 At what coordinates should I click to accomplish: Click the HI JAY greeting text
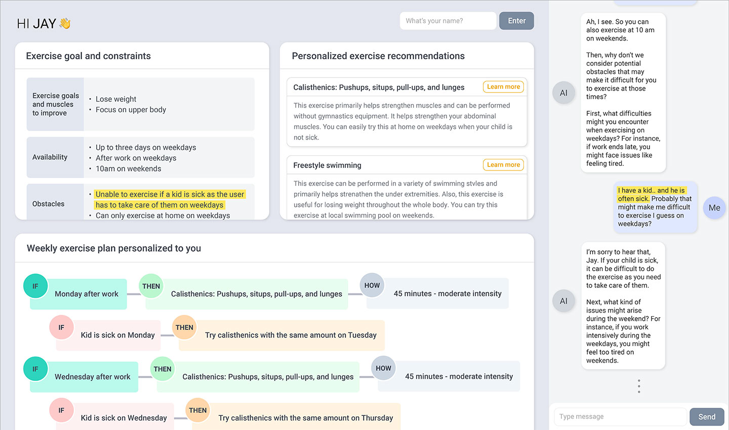click(36, 23)
